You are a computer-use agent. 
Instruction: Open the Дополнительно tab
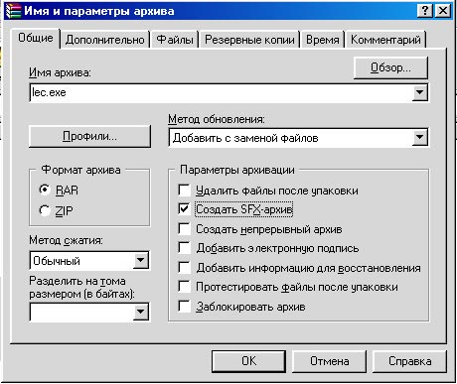pos(105,40)
